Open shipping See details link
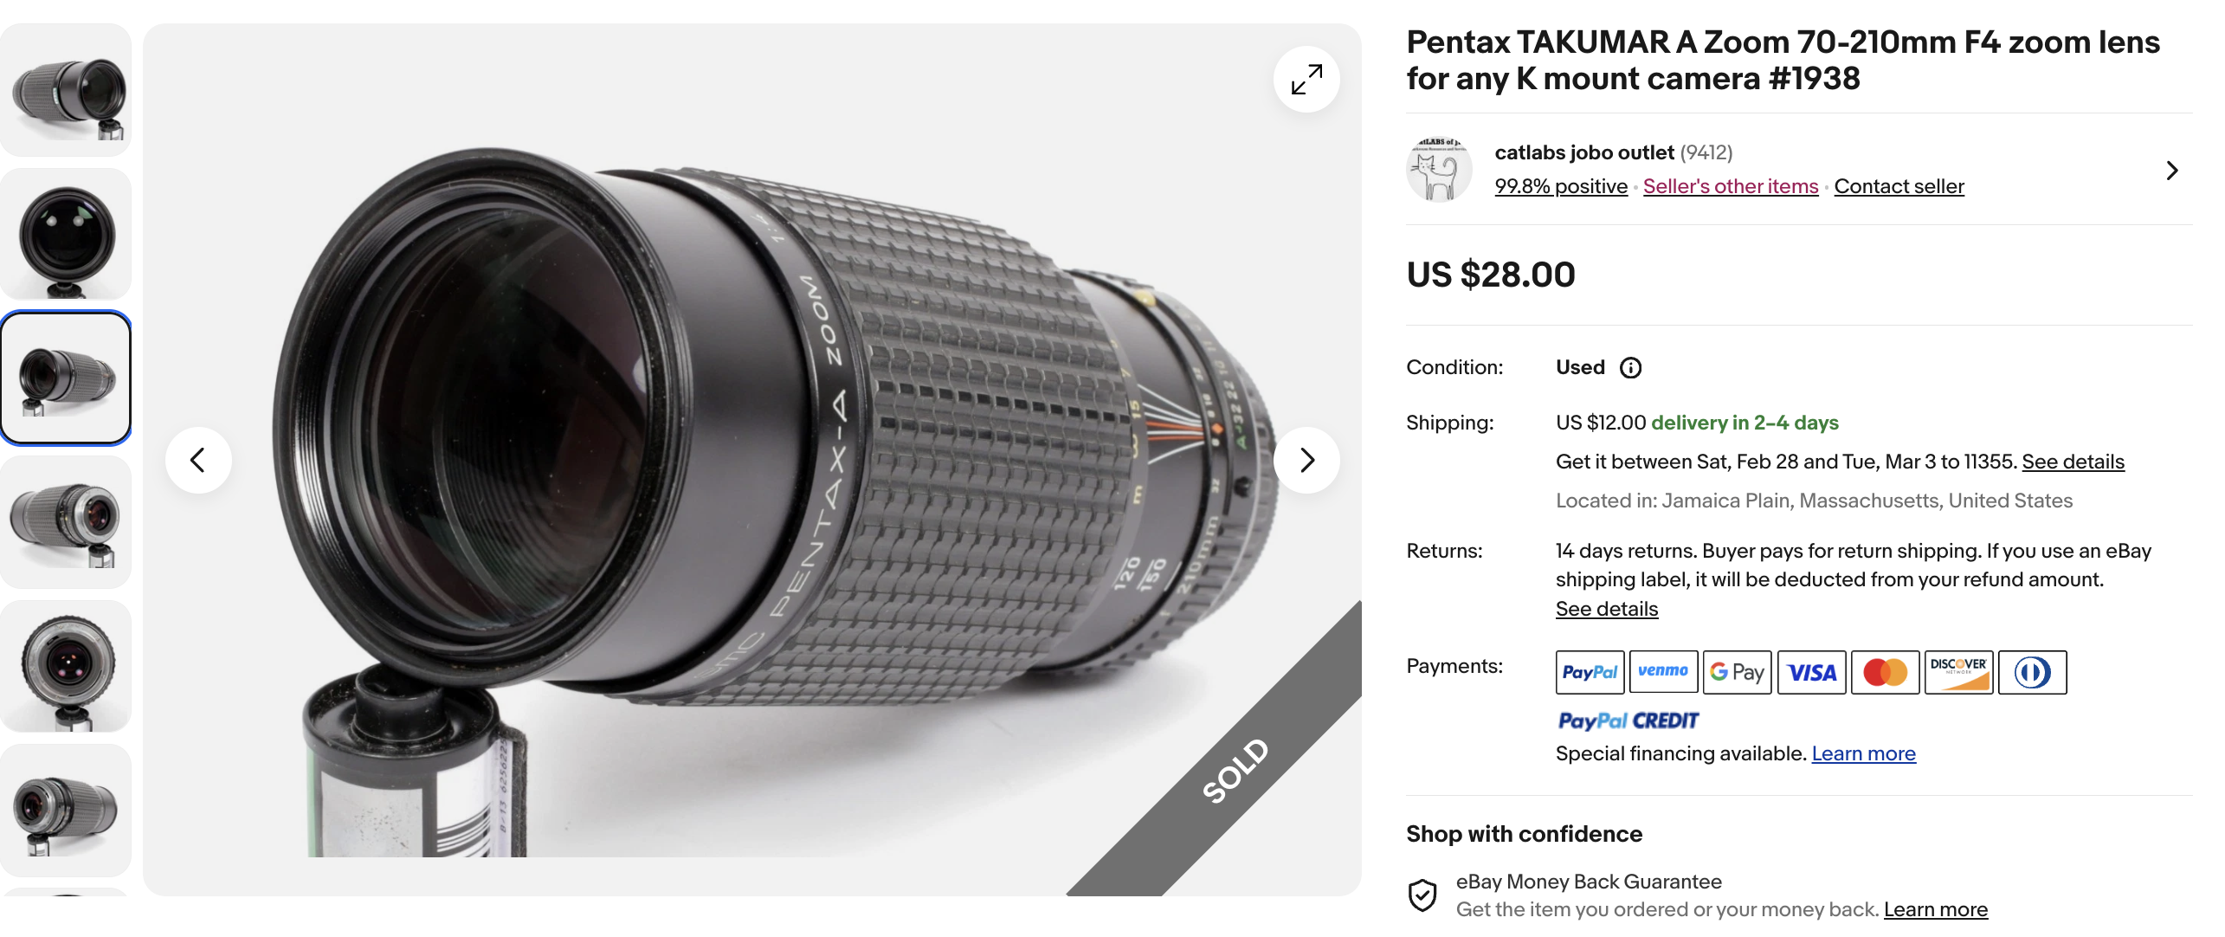This screenshot has height=937, width=2225. [x=2073, y=462]
